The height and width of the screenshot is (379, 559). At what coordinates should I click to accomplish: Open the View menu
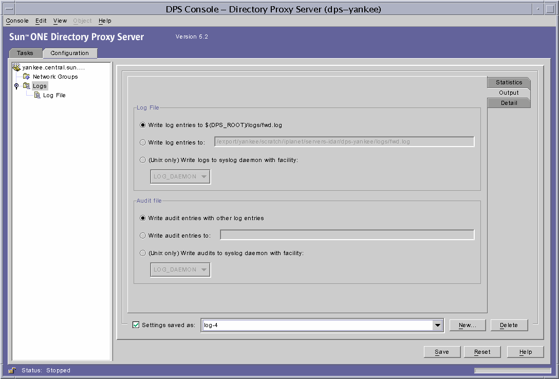pyautogui.click(x=60, y=21)
